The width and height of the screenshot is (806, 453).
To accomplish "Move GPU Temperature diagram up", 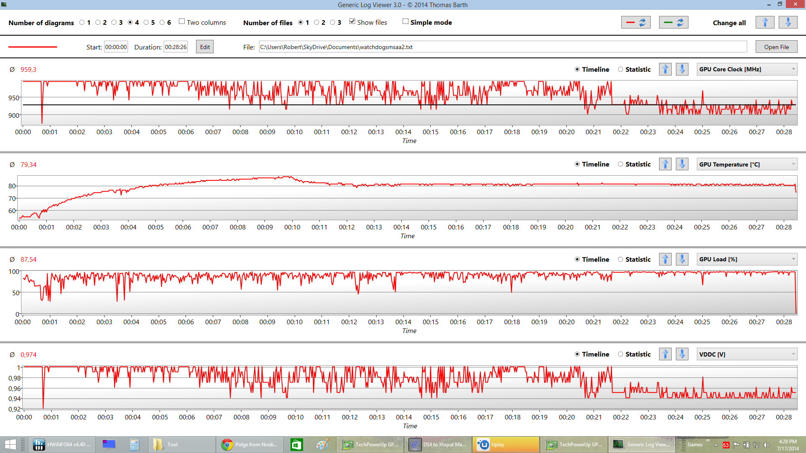I will (665, 164).
